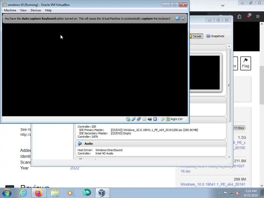Dismiss the Auto capture keyboard notification
Viewport: 264px width, 198px height.
pyautogui.click(x=177, y=18)
